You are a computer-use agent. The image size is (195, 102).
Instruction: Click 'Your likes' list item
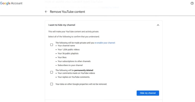62,57
